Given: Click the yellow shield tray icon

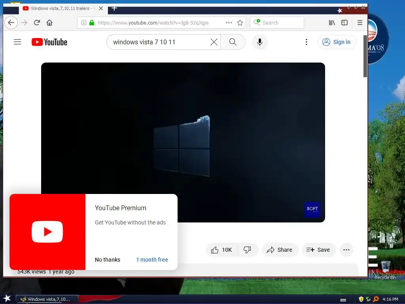Looking at the screenshot, I should pyautogui.click(x=361, y=299).
